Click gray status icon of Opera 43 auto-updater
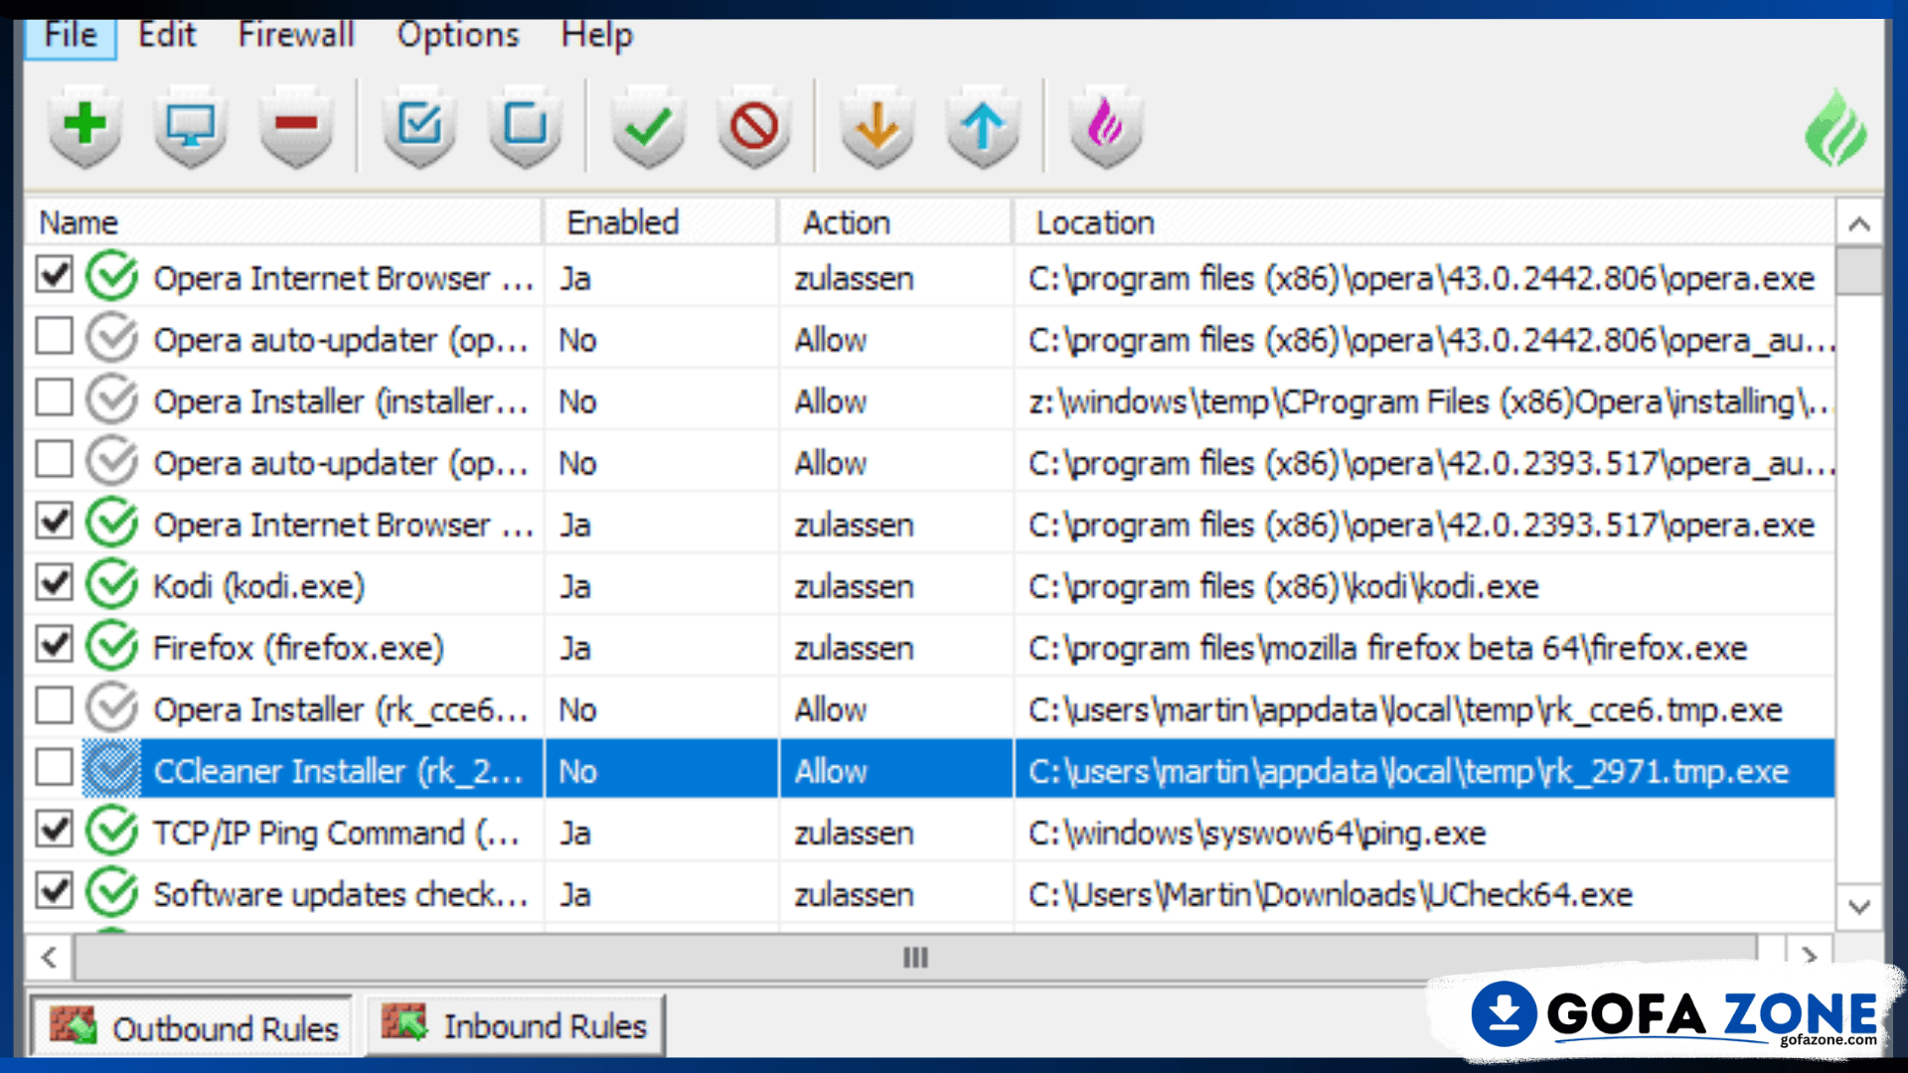This screenshot has width=1908, height=1073. (x=112, y=338)
